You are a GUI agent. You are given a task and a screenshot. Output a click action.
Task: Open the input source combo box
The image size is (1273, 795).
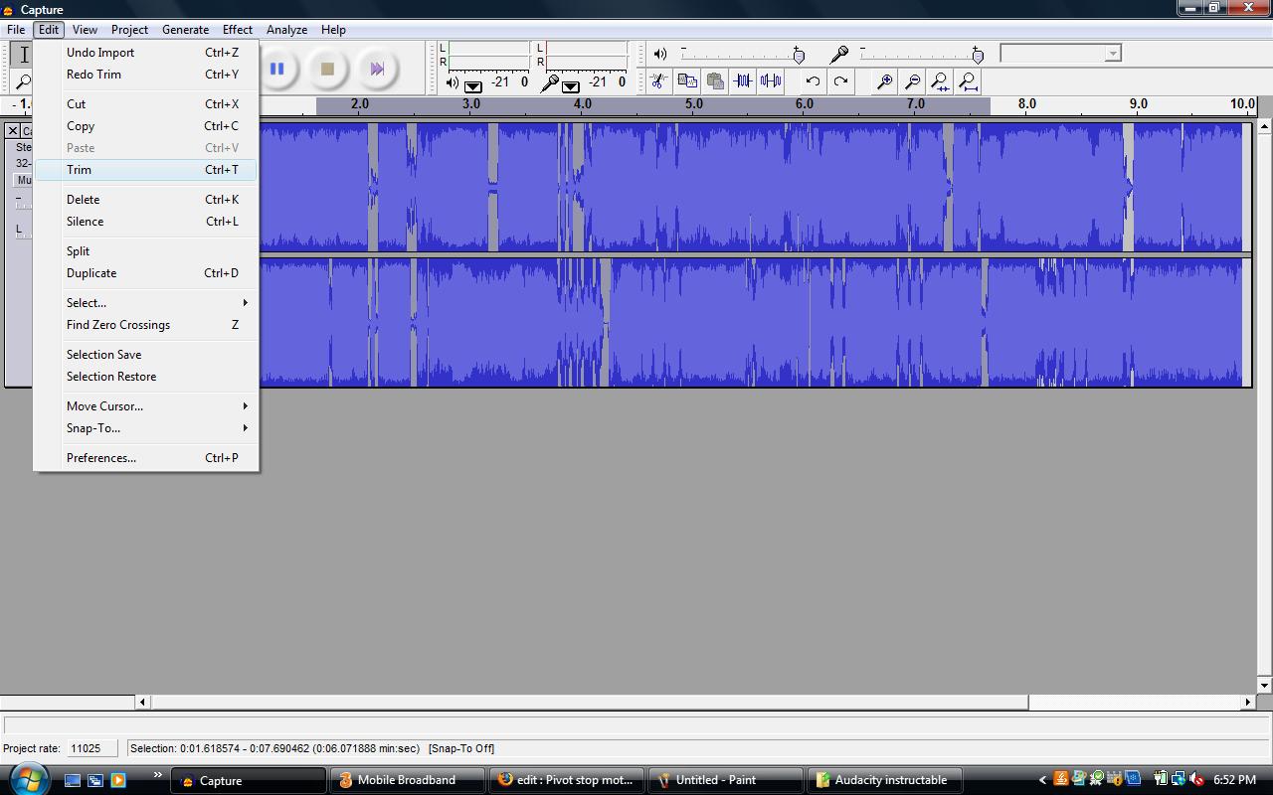coord(1060,53)
